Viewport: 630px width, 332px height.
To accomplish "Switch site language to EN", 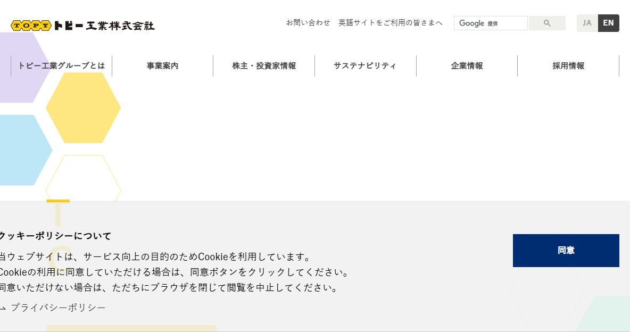I will tap(608, 23).
